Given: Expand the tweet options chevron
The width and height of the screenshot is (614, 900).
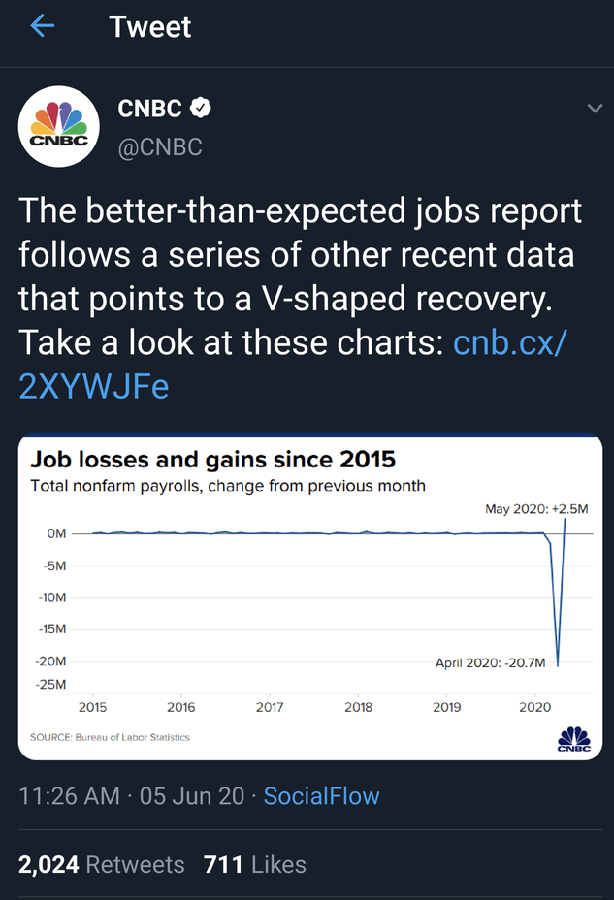Looking at the screenshot, I should pos(595,109).
